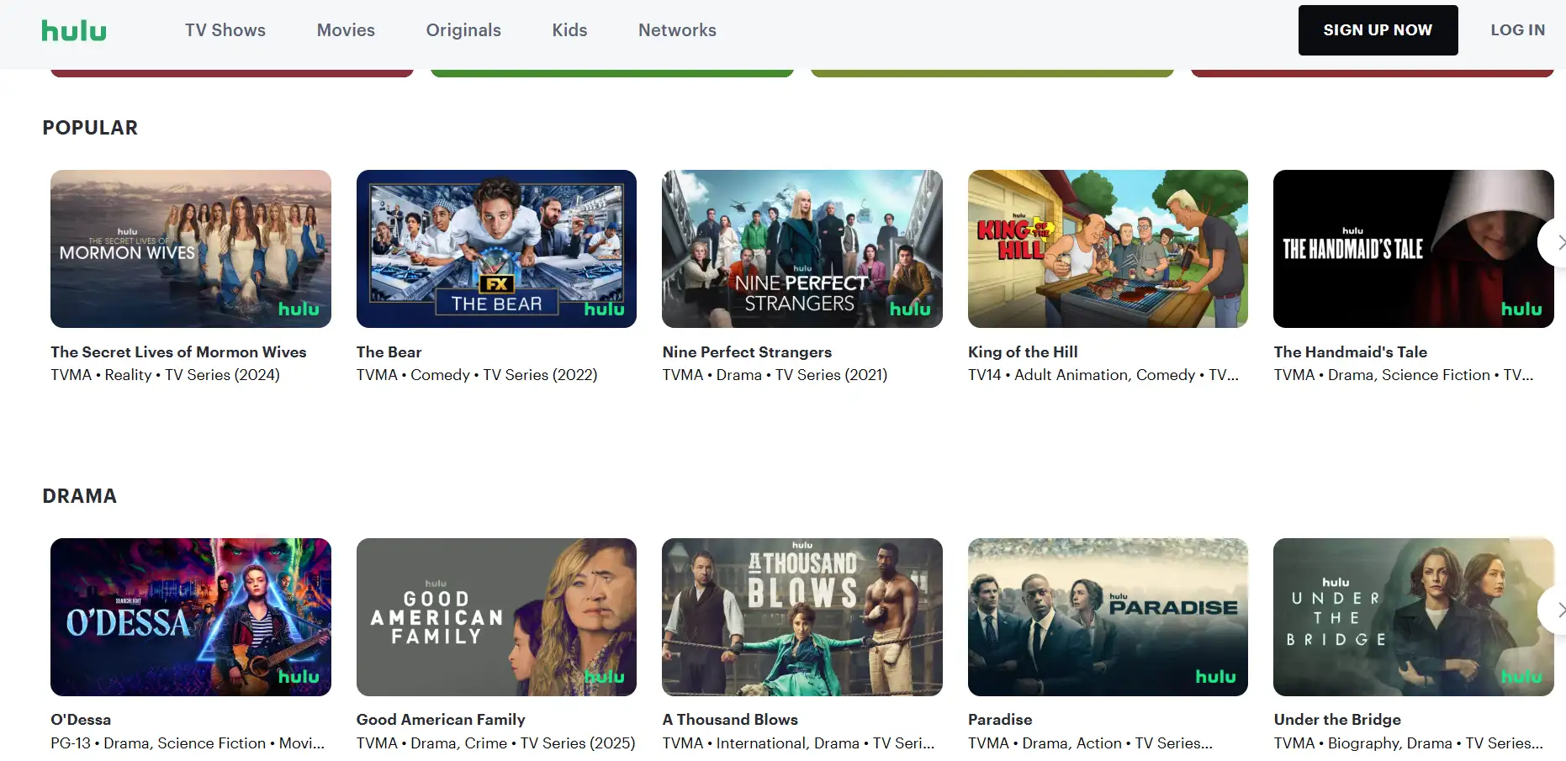Click The Bear title link
This screenshot has height=761, width=1566.
pos(389,352)
